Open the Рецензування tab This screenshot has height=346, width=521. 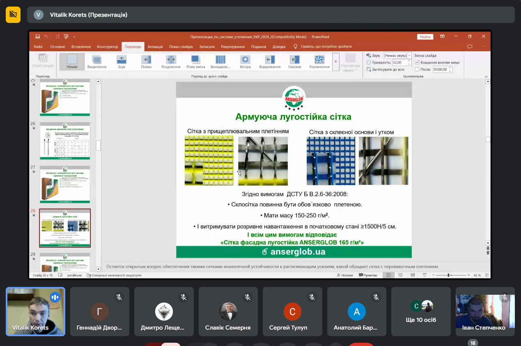[x=233, y=47]
